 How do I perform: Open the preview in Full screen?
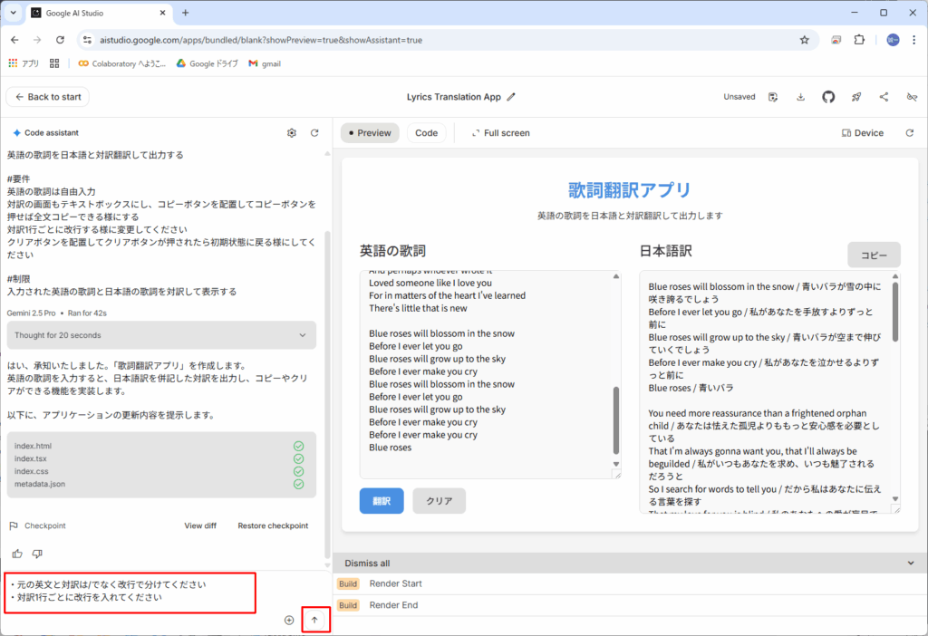pos(500,133)
